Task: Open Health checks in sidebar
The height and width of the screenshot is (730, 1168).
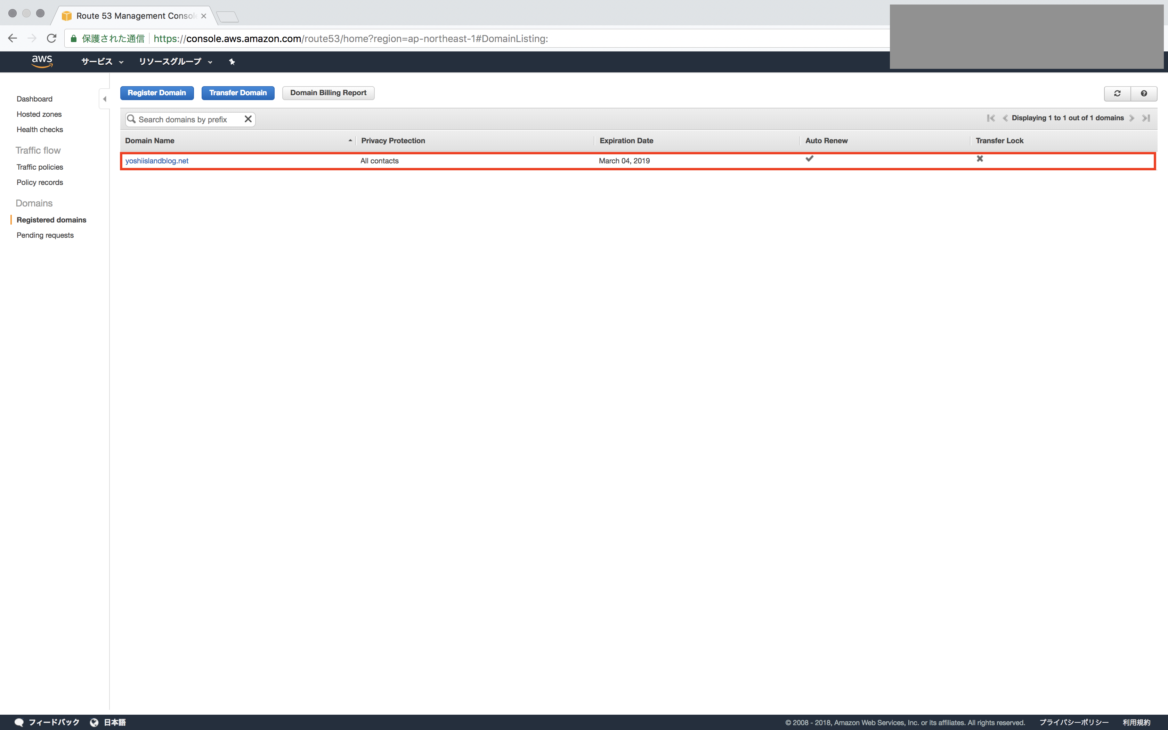Action: [x=40, y=129]
